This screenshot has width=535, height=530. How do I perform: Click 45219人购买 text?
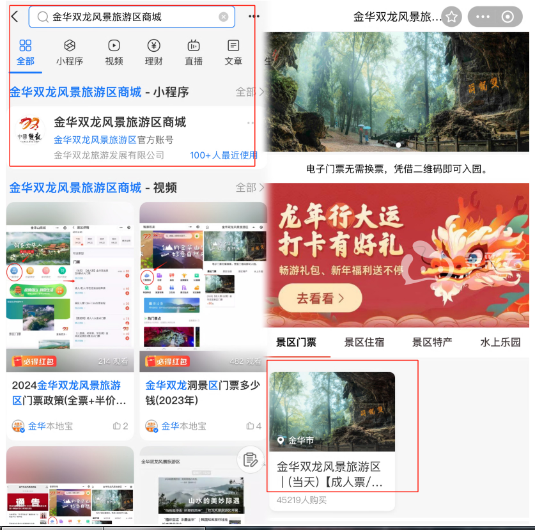[302, 500]
